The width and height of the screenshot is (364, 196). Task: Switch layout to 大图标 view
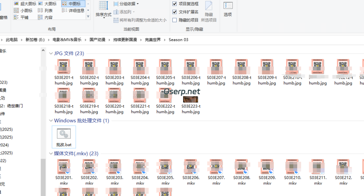[x=47, y=4]
